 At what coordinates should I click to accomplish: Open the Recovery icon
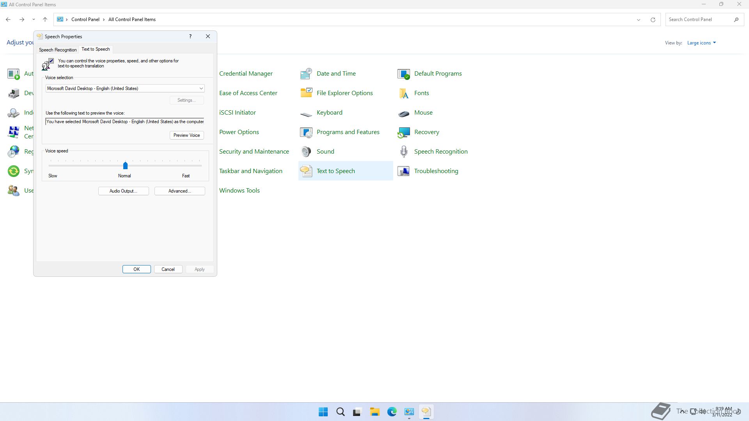(404, 132)
